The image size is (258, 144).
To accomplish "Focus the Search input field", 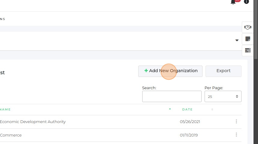I will [172, 97].
